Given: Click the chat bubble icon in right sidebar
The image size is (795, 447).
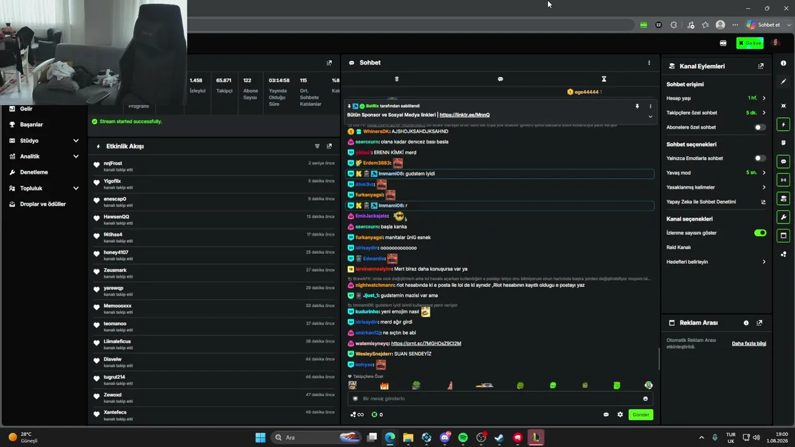Looking at the screenshot, I should (x=783, y=161).
